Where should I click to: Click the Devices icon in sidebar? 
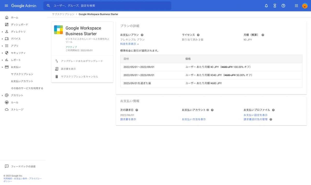coord(7,39)
